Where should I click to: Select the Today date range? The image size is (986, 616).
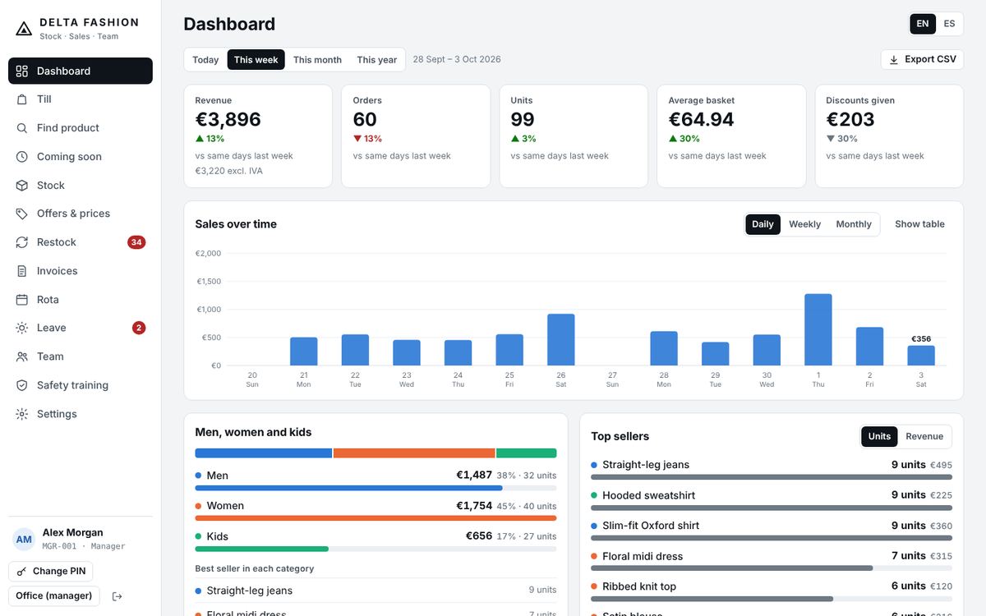tap(205, 60)
